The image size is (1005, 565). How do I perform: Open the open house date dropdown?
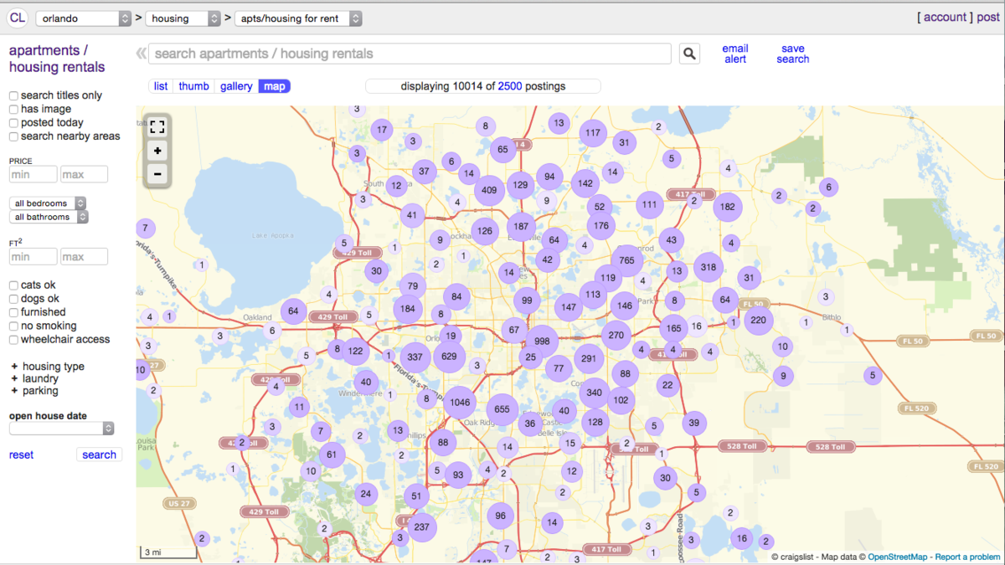click(x=61, y=429)
